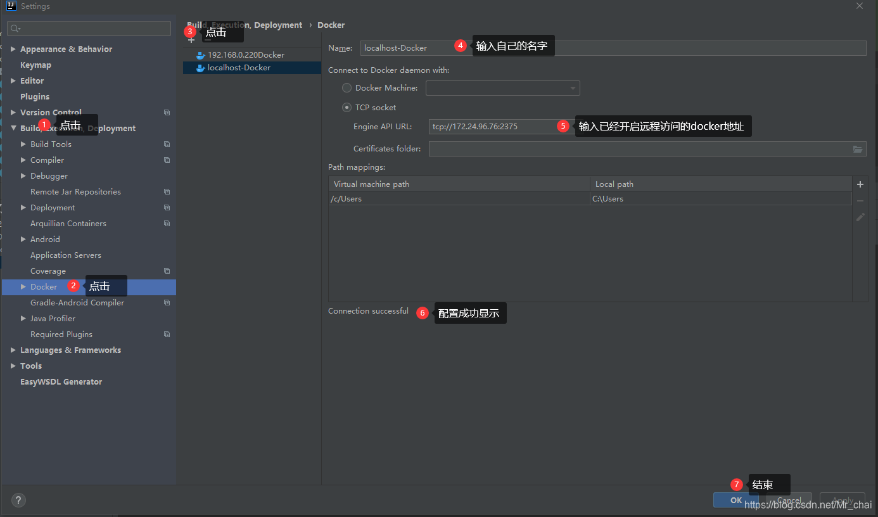Click the Docker whale icon beside 192.168.0.220Docker
The height and width of the screenshot is (517, 878).
pos(201,55)
